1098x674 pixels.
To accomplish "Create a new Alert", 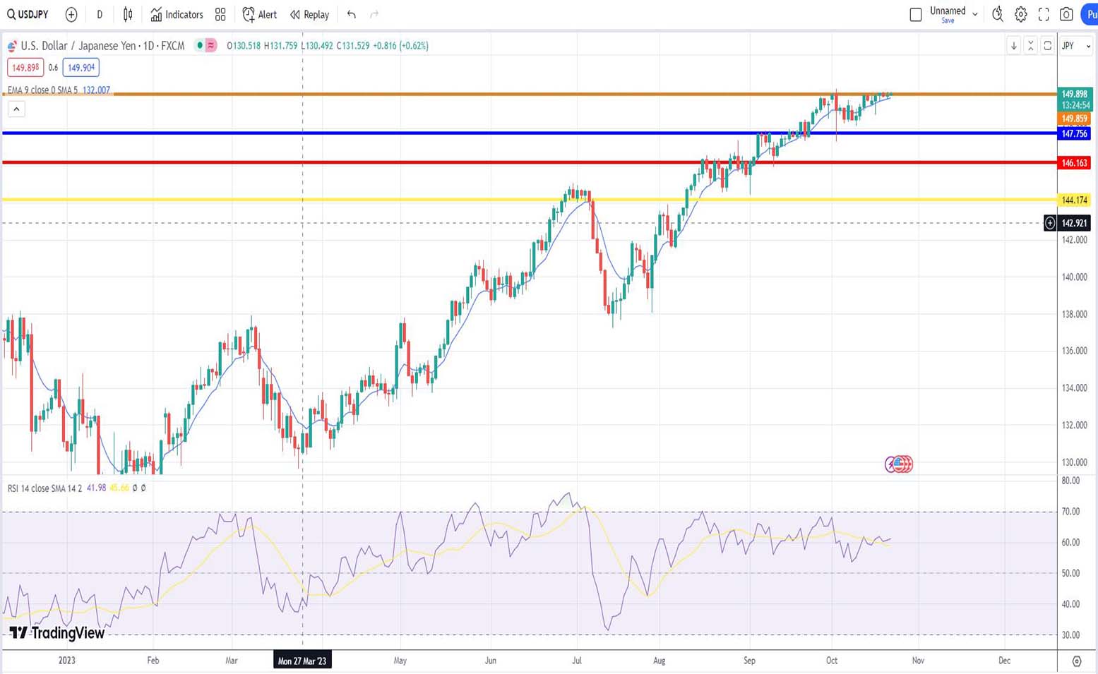I will [259, 14].
